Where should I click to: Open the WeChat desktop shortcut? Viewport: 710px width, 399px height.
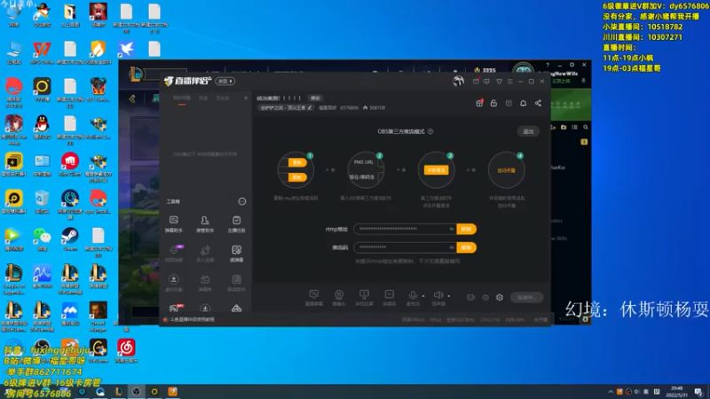tap(42, 239)
